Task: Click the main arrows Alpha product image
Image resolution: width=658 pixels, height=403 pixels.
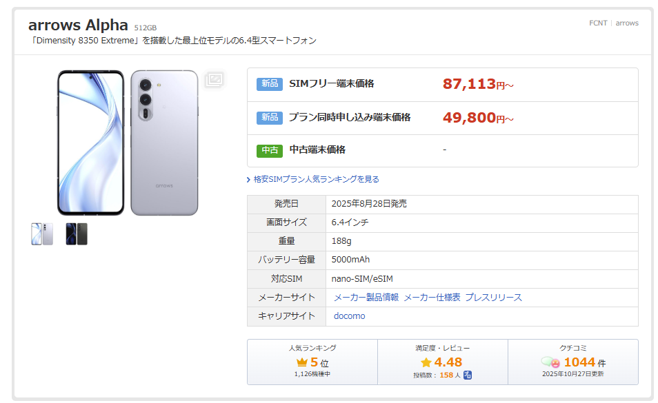Action: [128, 142]
